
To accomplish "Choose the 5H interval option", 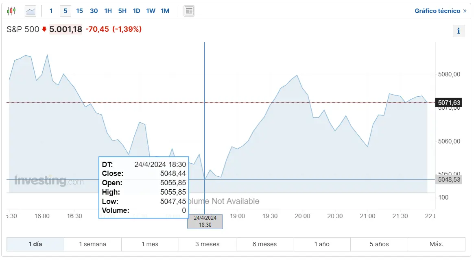I will tap(122, 11).
